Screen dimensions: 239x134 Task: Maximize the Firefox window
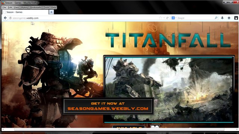click(231, 2)
